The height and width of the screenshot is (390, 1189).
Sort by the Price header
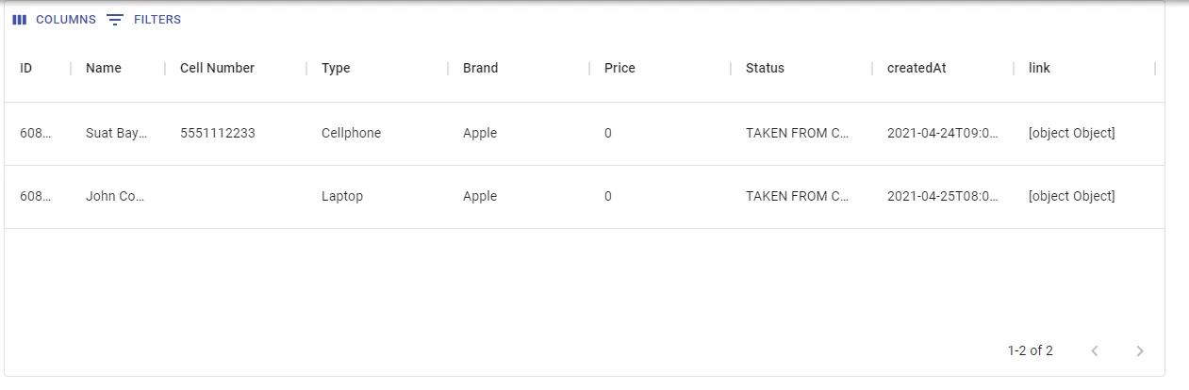(x=619, y=68)
